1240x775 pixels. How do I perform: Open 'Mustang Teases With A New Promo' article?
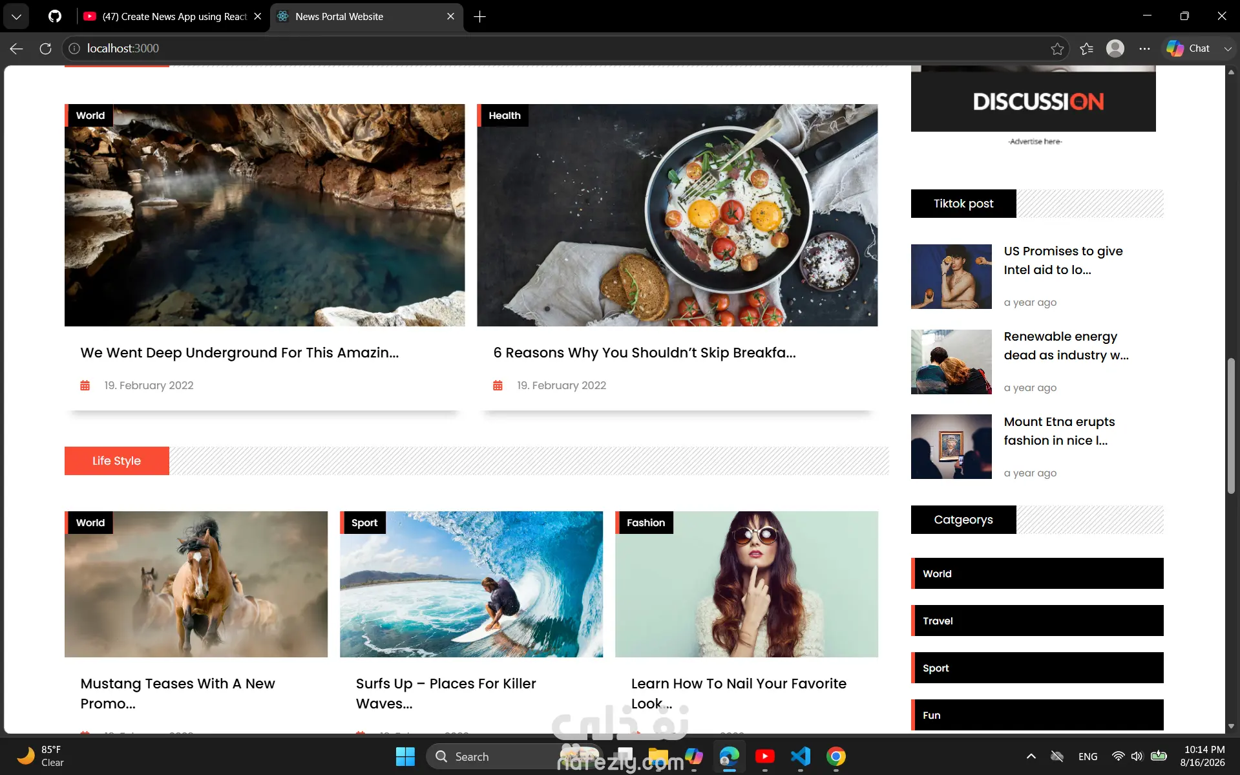[x=178, y=694]
